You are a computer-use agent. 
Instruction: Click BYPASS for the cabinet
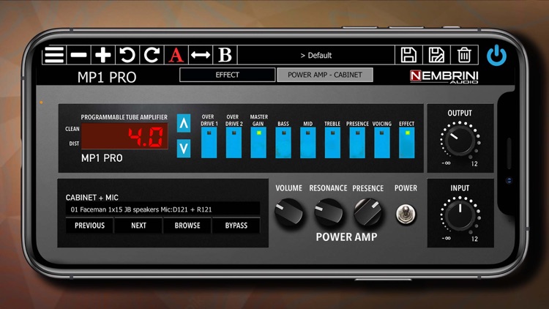(236, 226)
